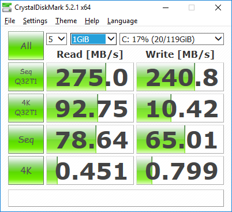
Task: Open the Settings menu
Action: point(35,21)
